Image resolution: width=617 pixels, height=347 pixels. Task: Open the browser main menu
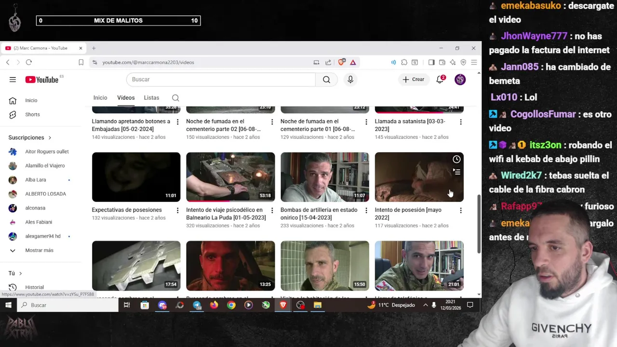click(474, 62)
